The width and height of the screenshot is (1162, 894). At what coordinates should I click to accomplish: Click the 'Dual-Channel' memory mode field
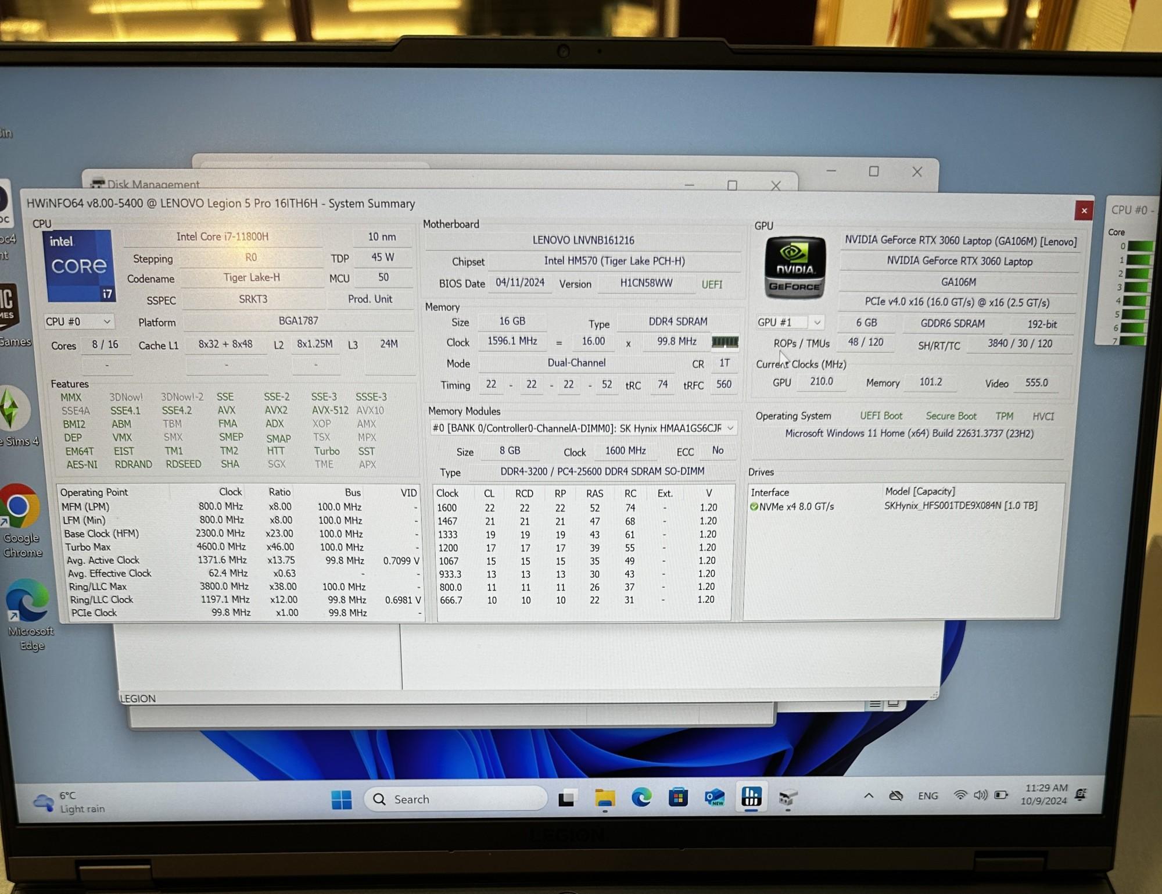pyautogui.click(x=576, y=363)
